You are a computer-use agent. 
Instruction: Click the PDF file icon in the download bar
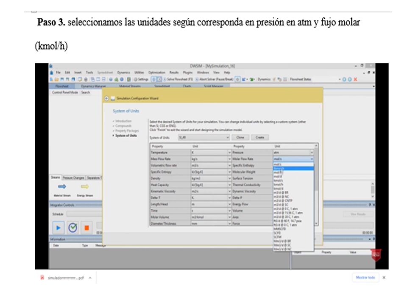click(x=42, y=278)
